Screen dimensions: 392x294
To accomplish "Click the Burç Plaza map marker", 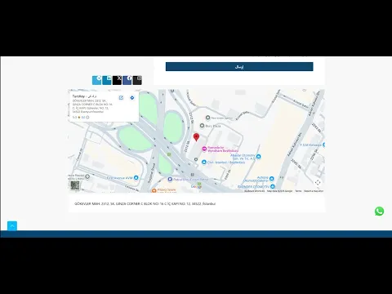I will (202, 126).
